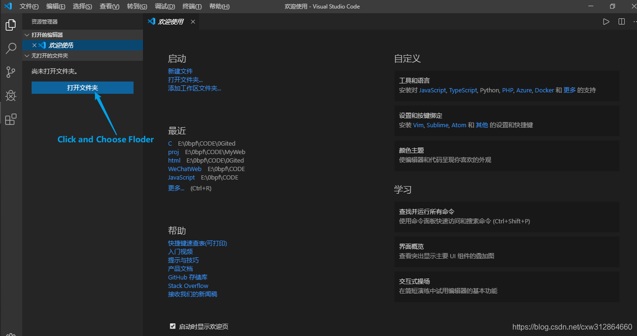Split the editor with the split icon
The image size is (637, 336).
point(621,22)
